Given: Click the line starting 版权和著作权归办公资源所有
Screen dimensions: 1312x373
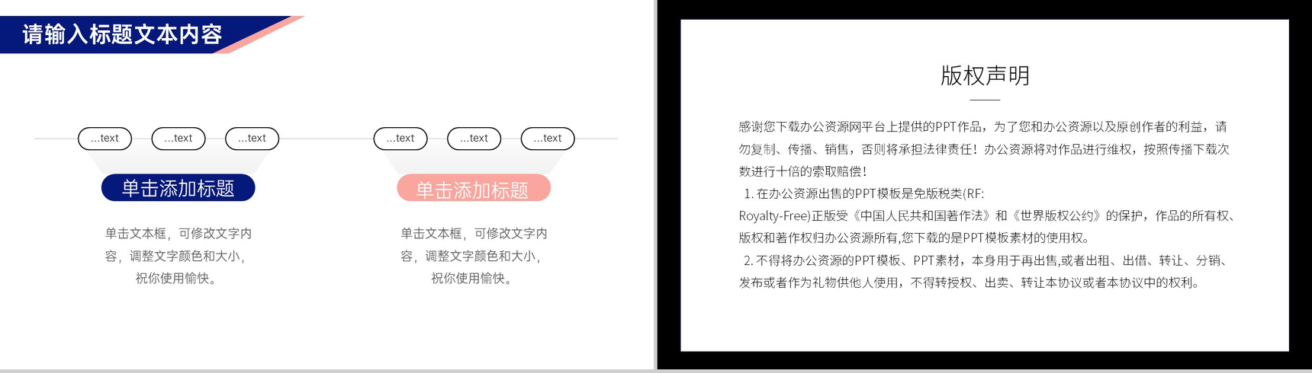Looking at the screenshot, I should coord(914,238).
